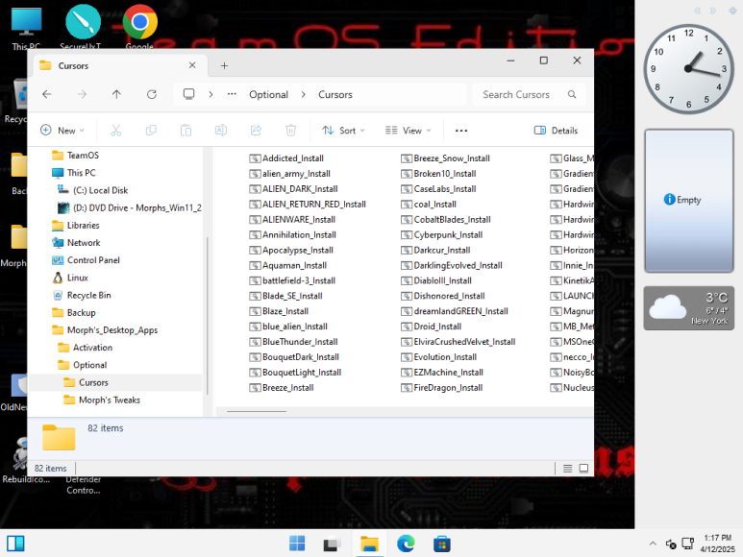
Task: Click the horizontal scrollbar in file list
Action: [257, 411]
